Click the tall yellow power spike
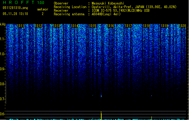 coord(101,115)
